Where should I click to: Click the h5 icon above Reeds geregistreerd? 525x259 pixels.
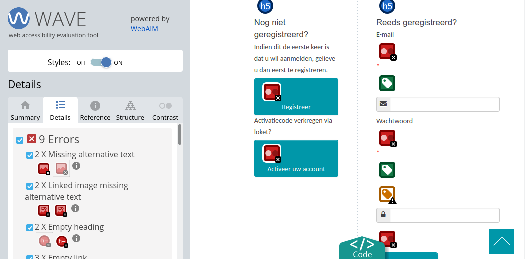point(387,6)
